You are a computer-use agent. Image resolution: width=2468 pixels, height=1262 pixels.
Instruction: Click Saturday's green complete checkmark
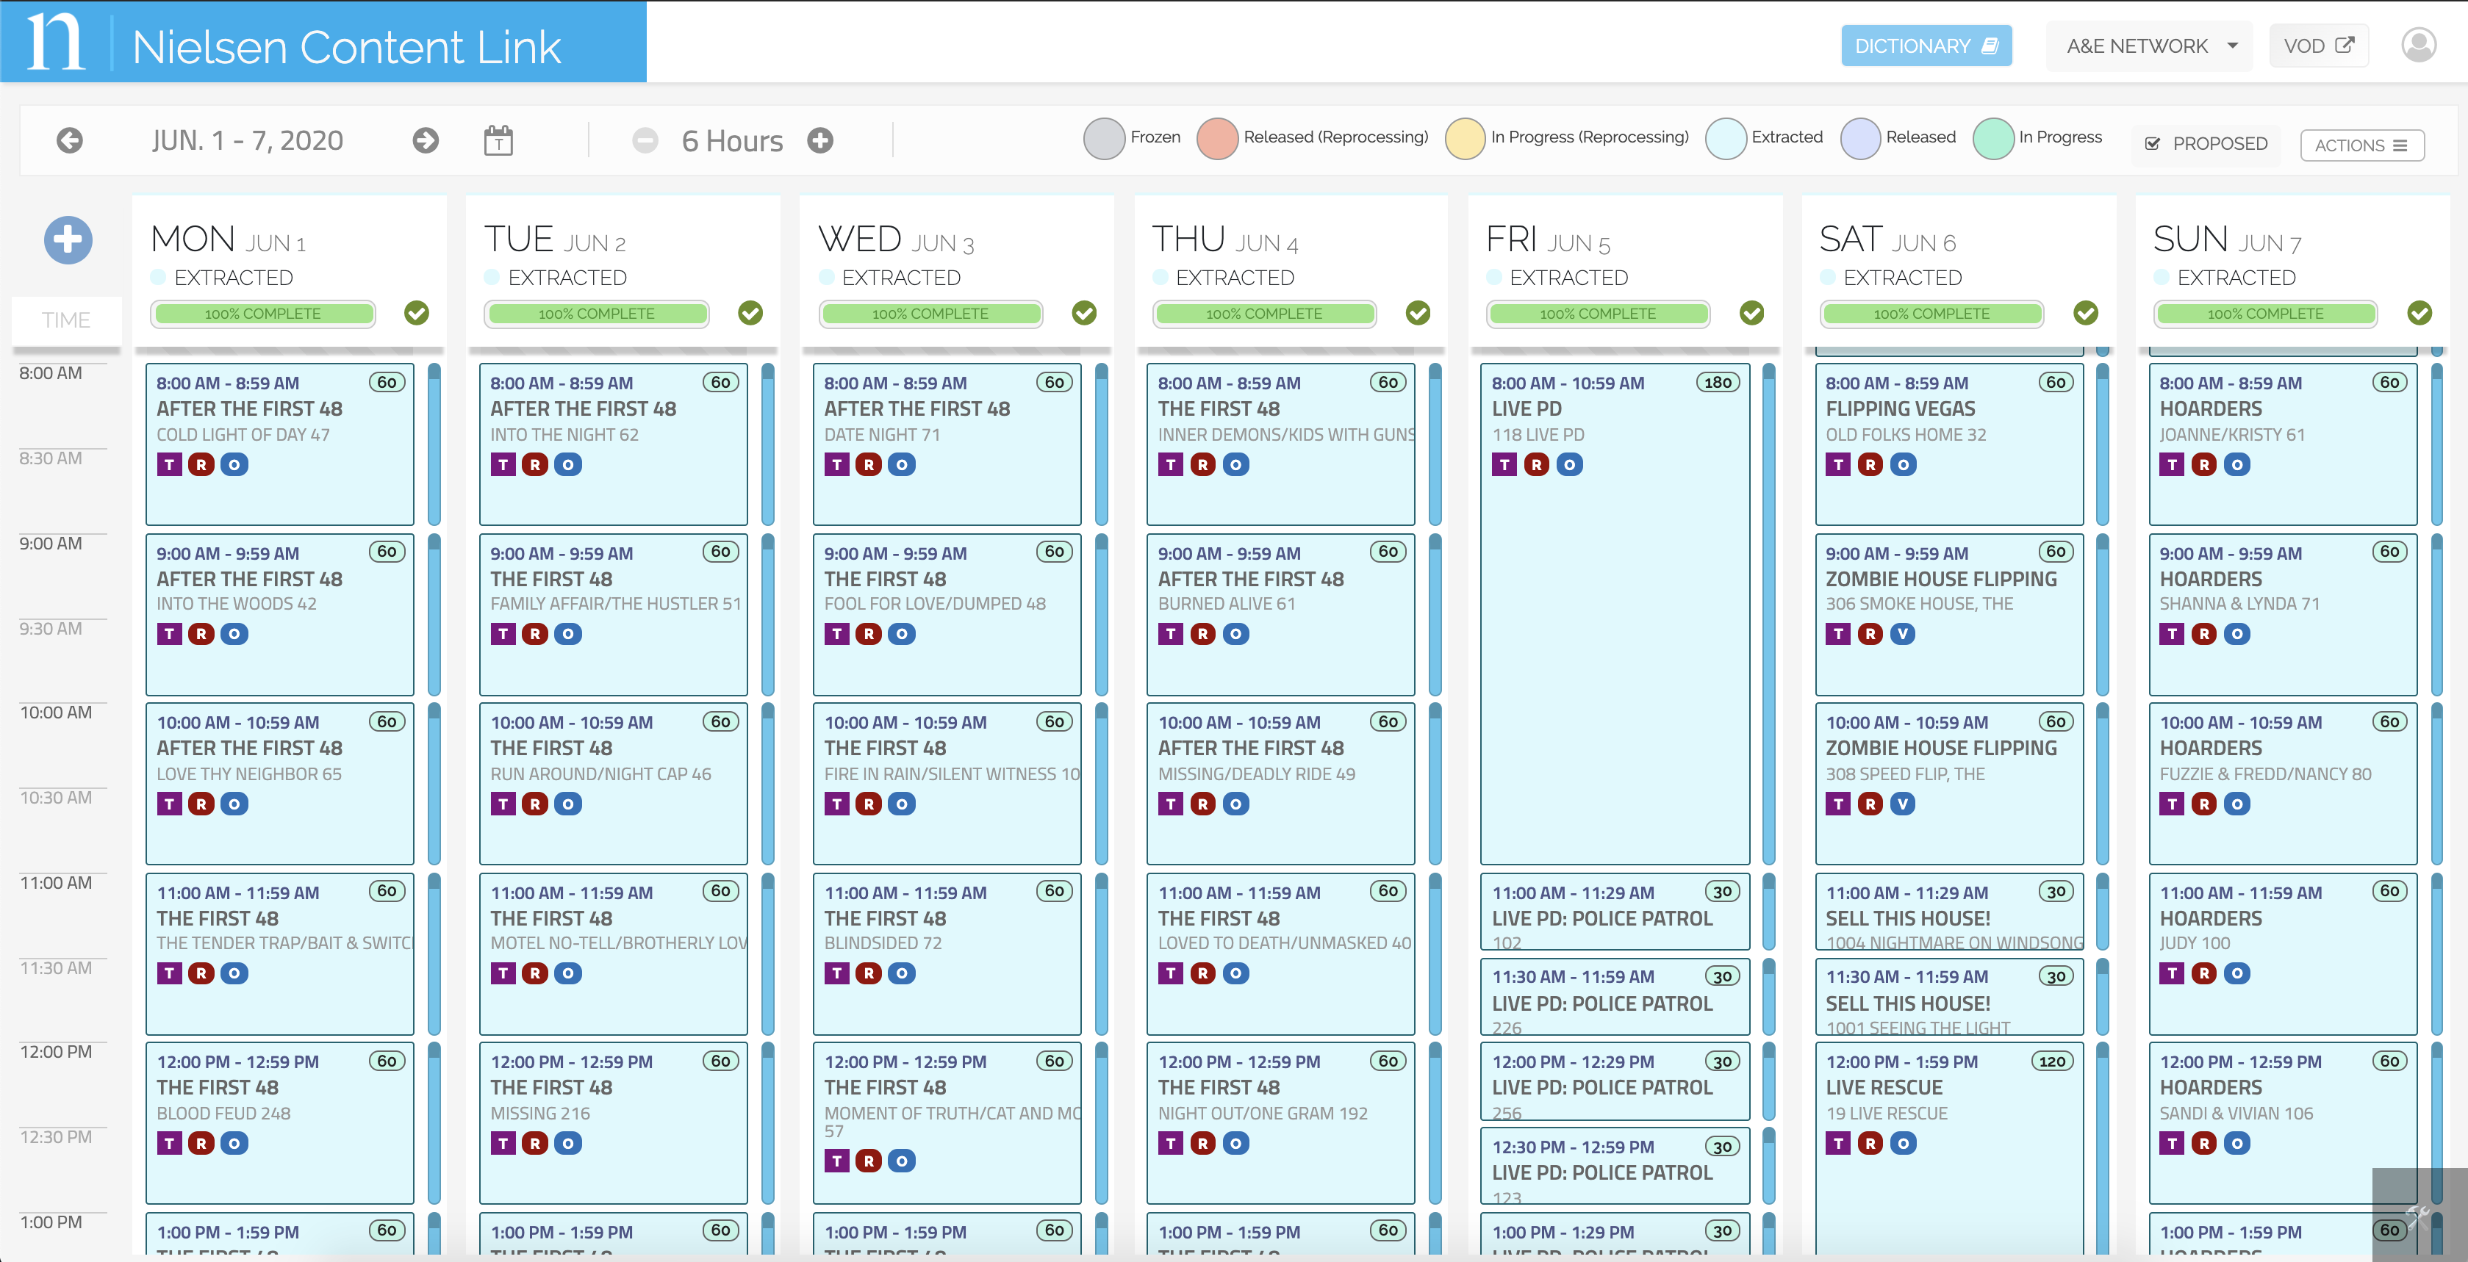2086,313
